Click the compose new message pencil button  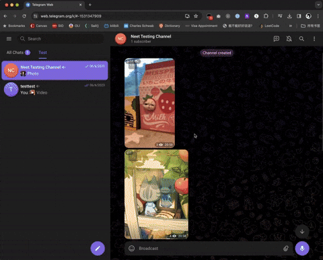(98, 249)
